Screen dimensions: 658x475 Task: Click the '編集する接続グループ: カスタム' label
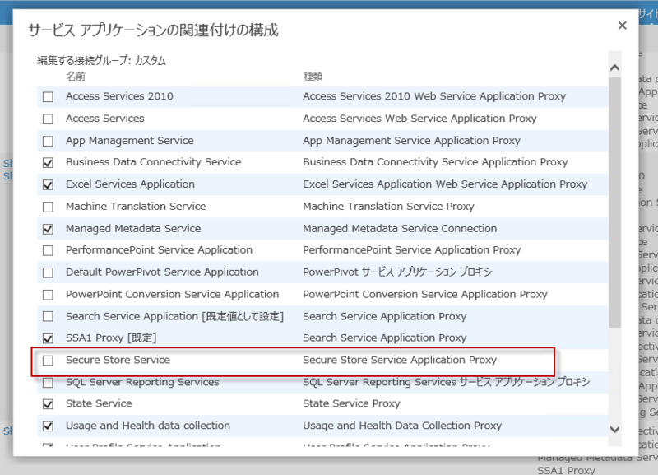point(101,61)
